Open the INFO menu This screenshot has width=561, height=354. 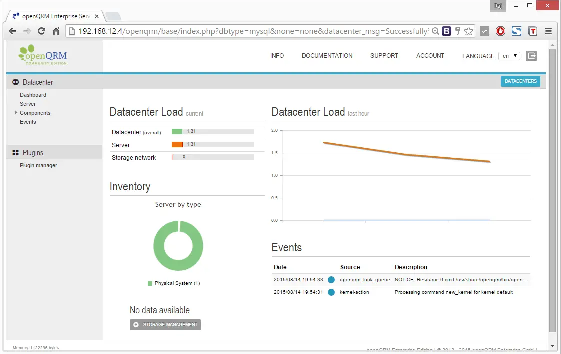277,56
